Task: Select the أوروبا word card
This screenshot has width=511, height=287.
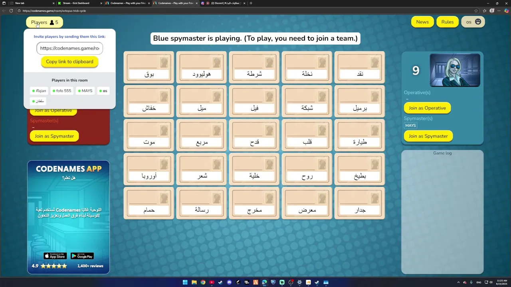Action: [149, 169]
